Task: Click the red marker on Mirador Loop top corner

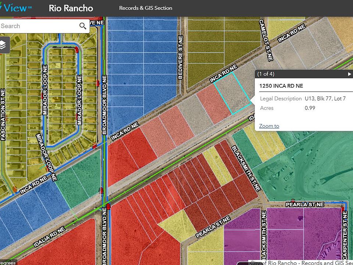Action: 77,50
